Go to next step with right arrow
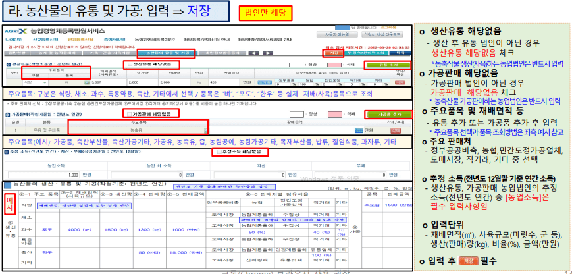The height and width of the screenshot is (274, 572). pyautogui.click(x=268, y=53)
